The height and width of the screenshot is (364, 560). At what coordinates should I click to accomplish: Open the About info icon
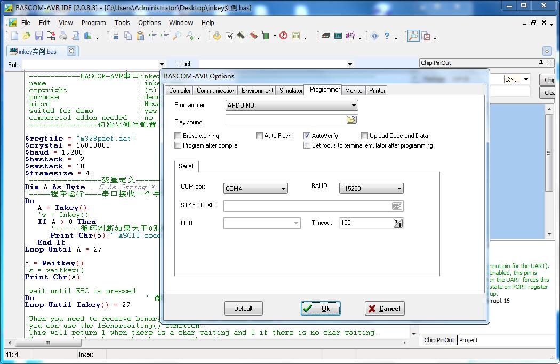pyautogui.click(x=374, y=36)
